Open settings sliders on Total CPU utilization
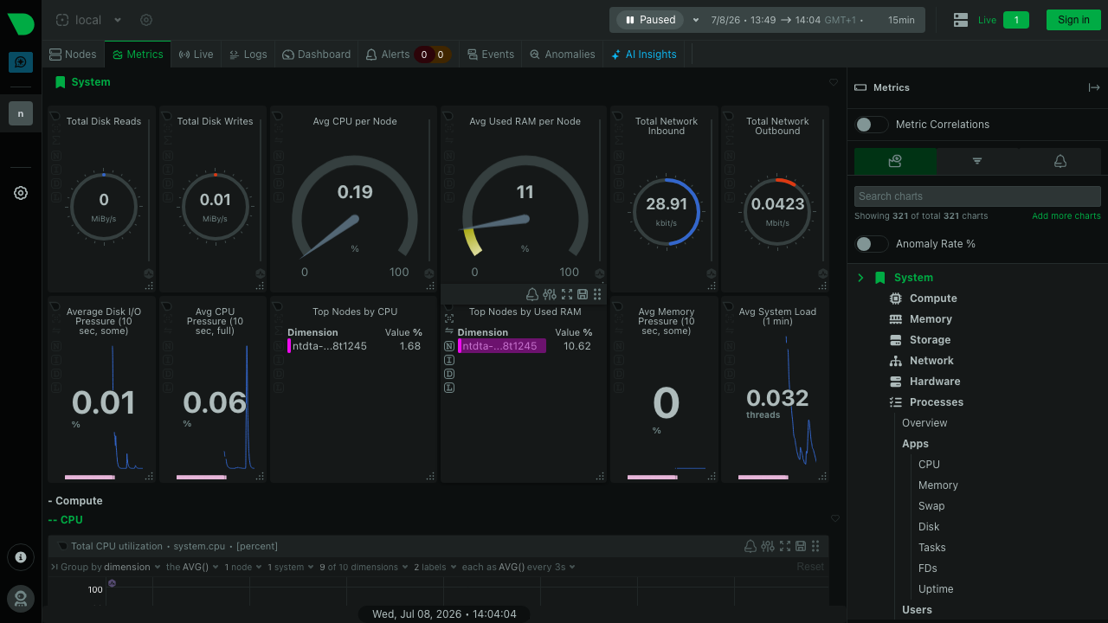The width and height of the screenshot is (1108, 623). pyautogui.click(x=768, y=546)
